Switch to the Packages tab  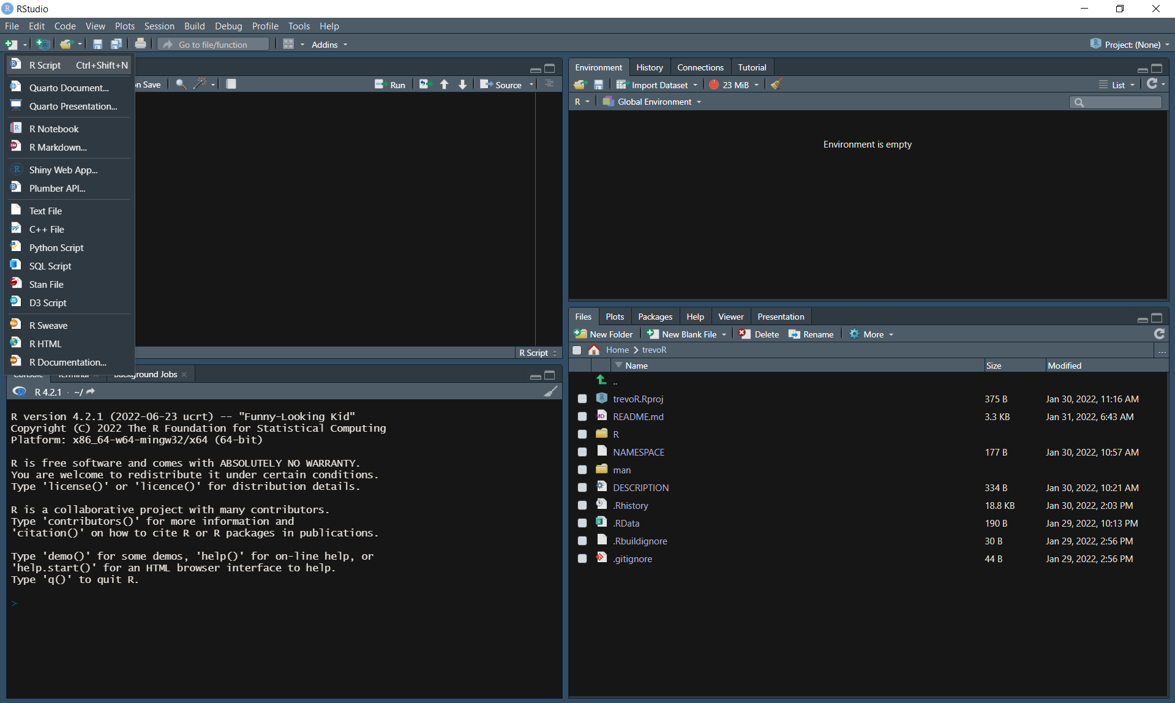(x=655, y=317)
